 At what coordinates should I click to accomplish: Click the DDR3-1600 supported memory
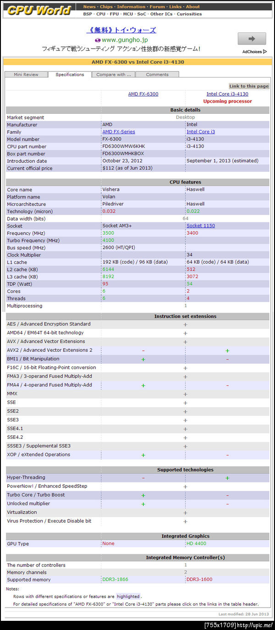pos(199,580)
